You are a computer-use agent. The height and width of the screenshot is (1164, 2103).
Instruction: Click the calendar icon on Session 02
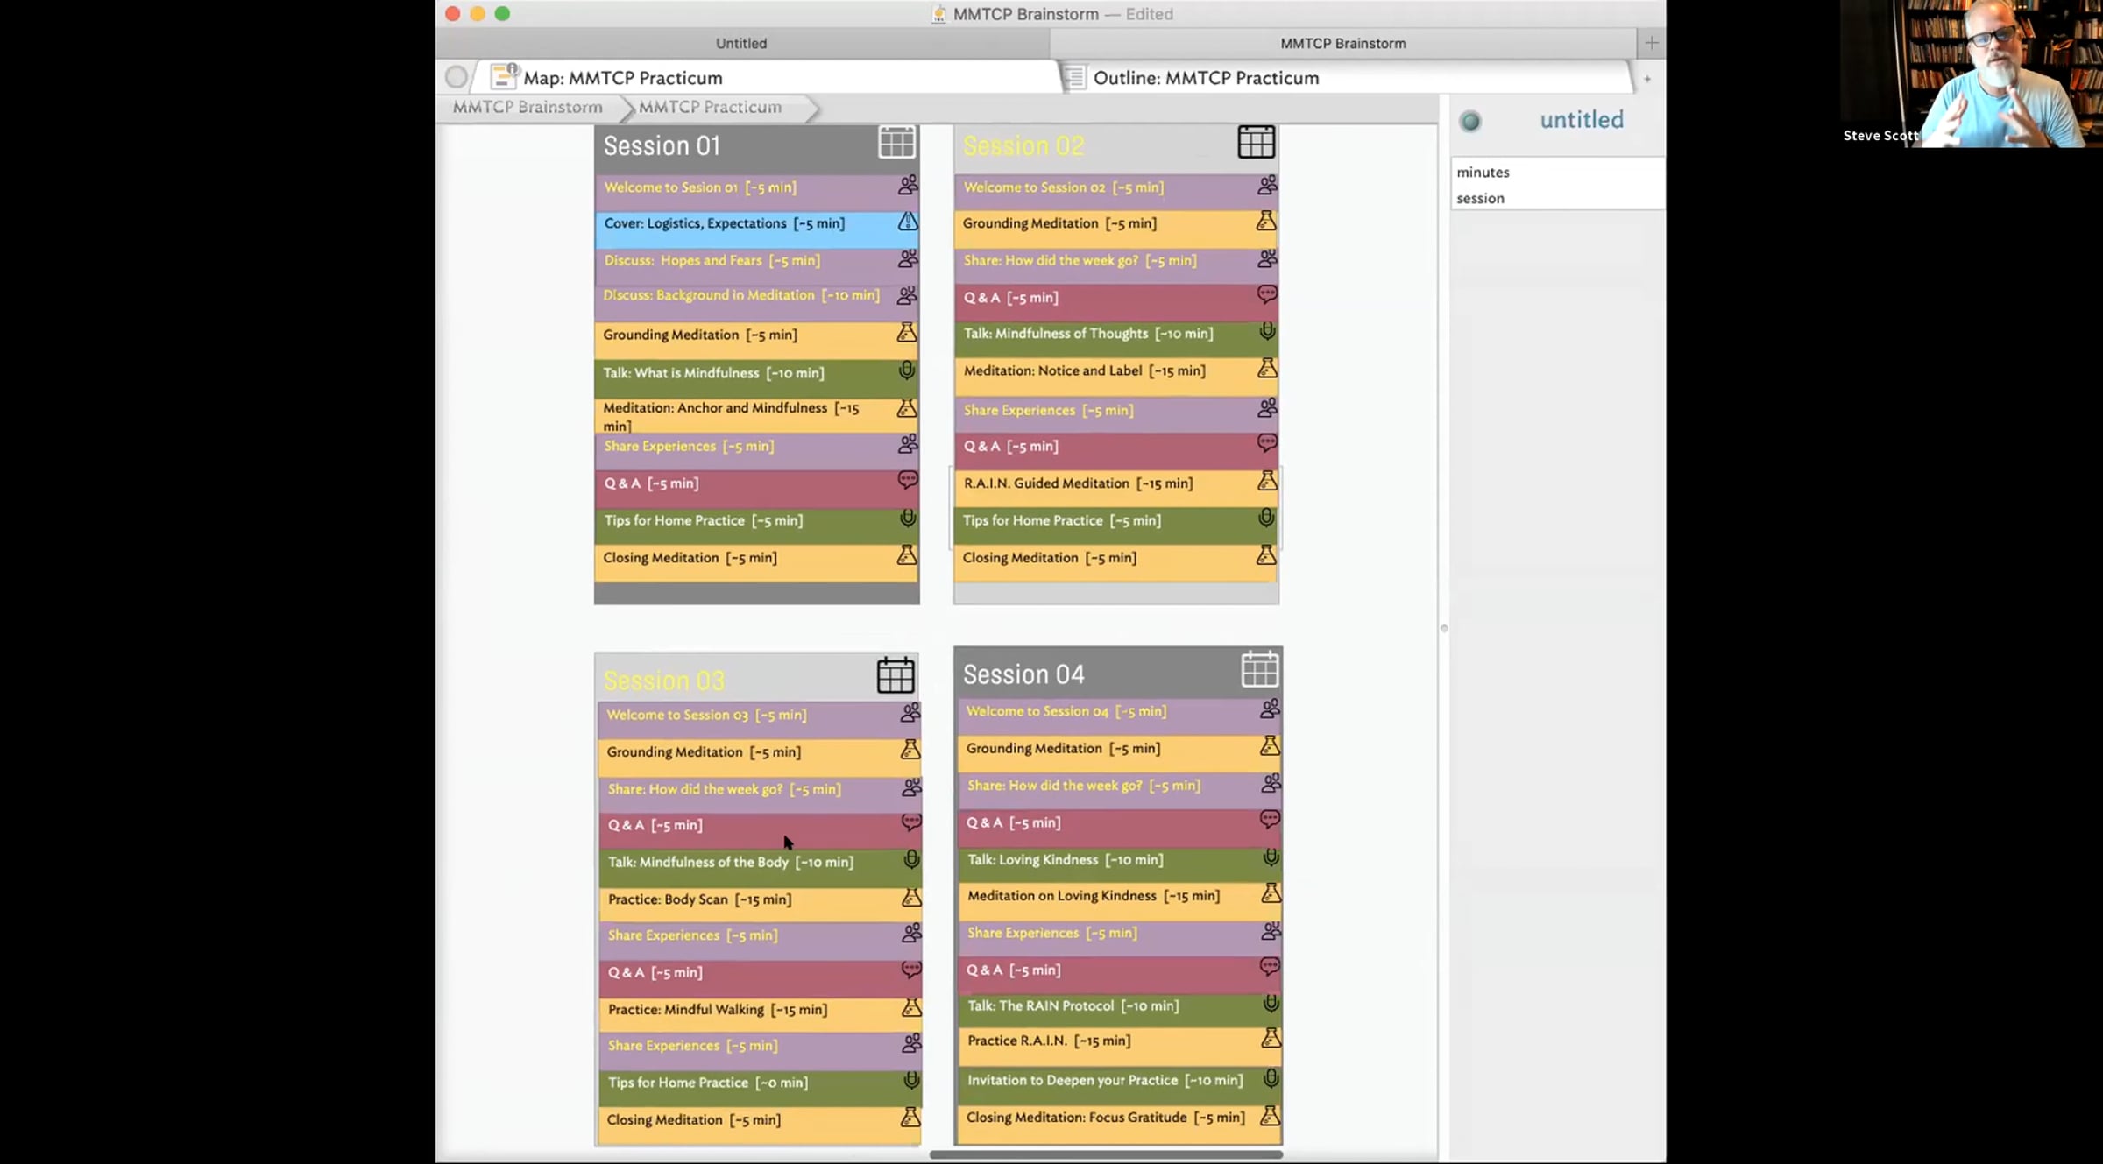coord(1256,142)
